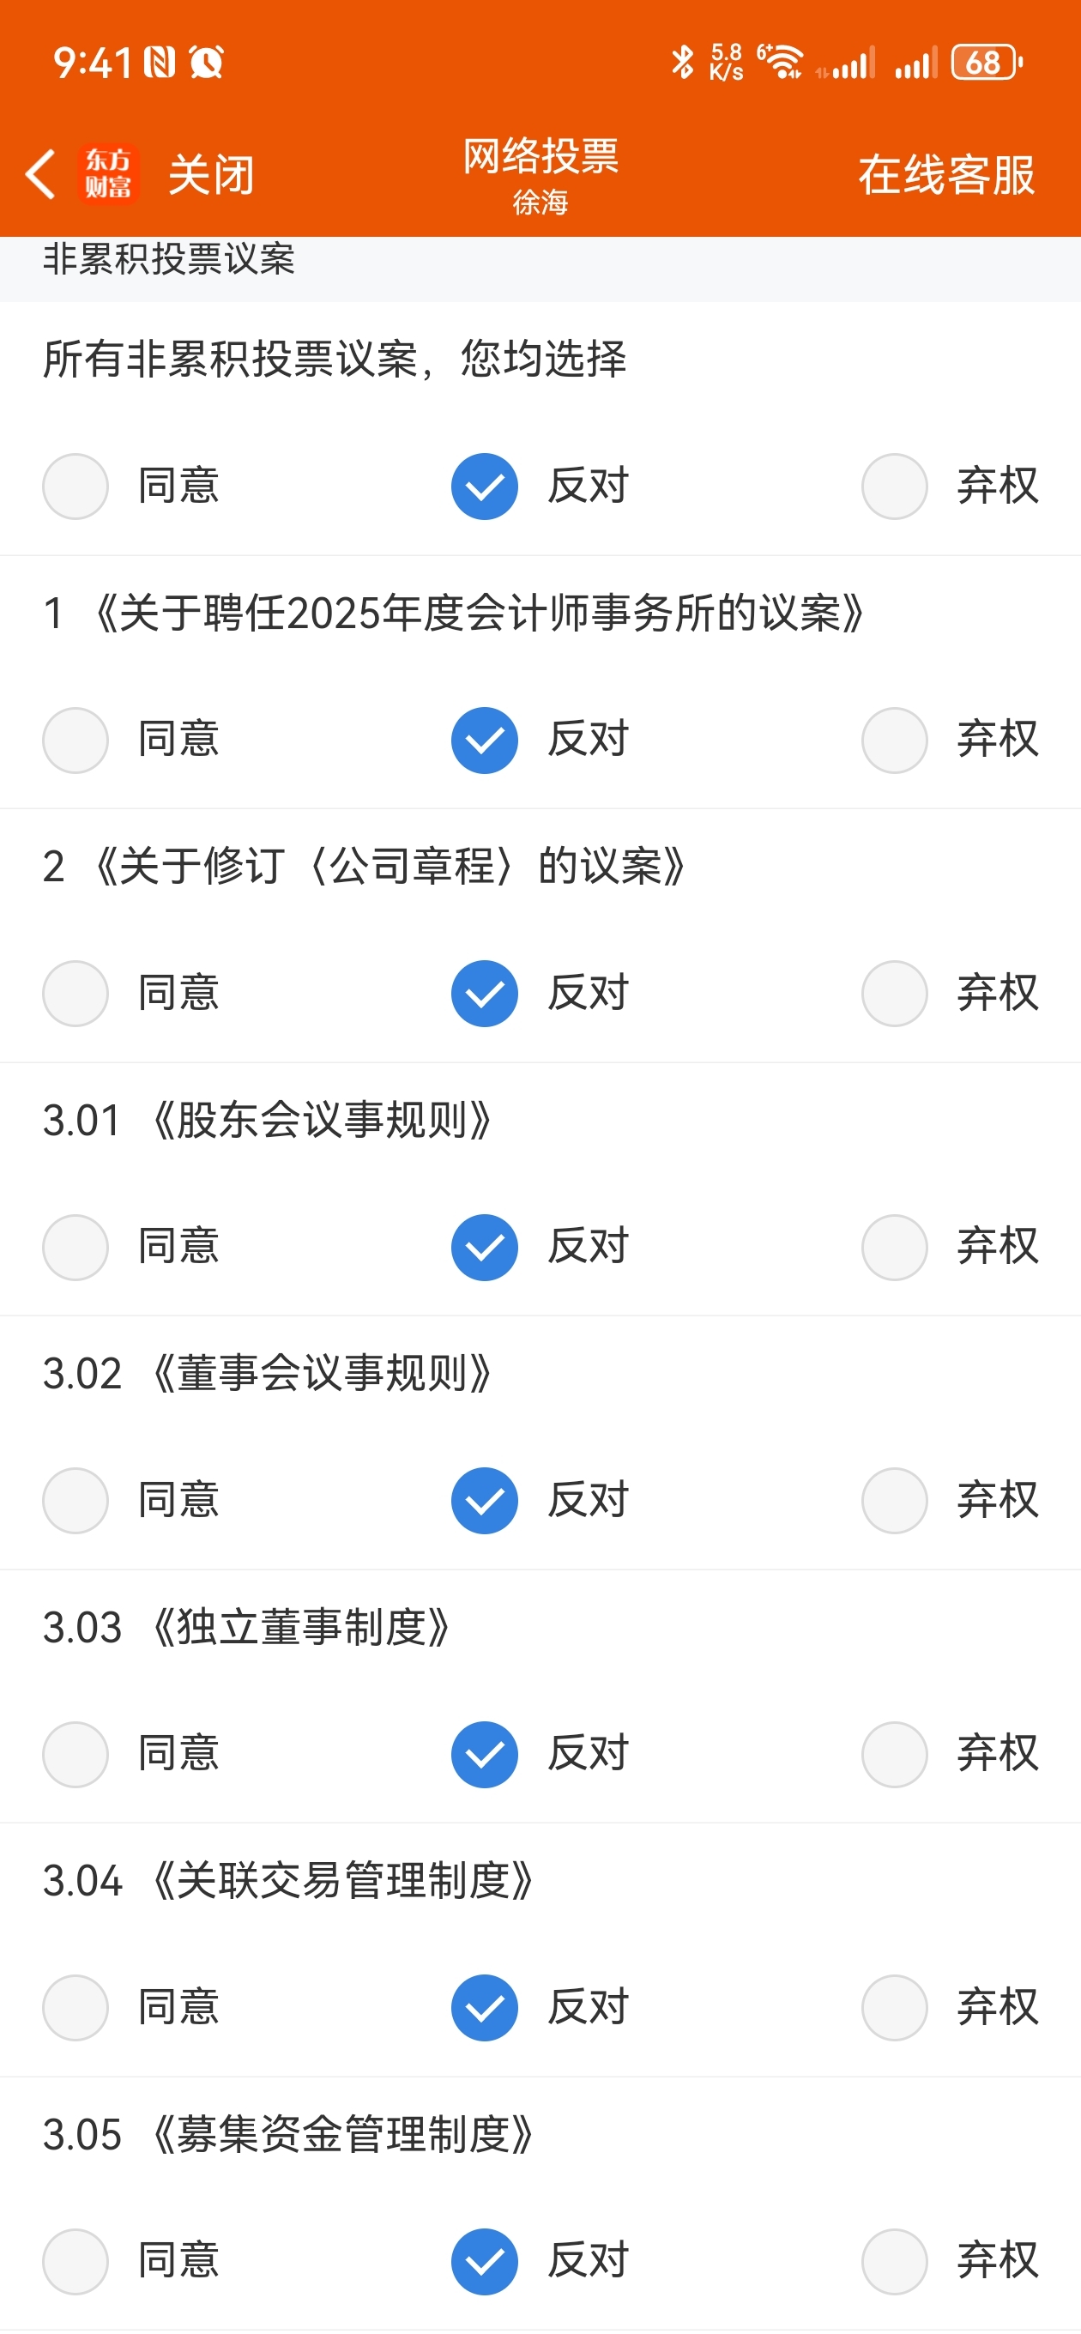
Task: Tap the 东方财富 app logo
Action: pos(108,174)
